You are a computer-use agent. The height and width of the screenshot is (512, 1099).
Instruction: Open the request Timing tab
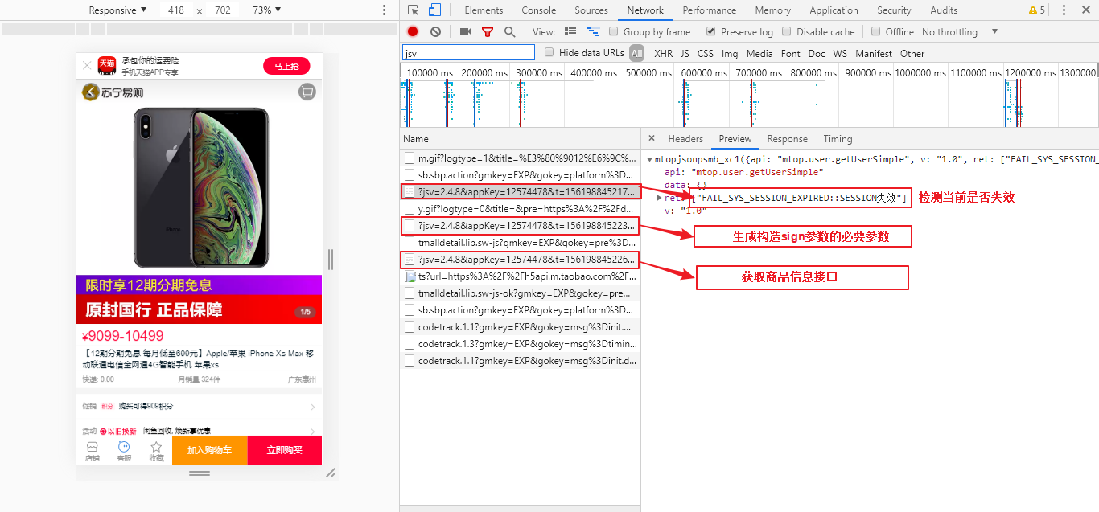point(838,139)
